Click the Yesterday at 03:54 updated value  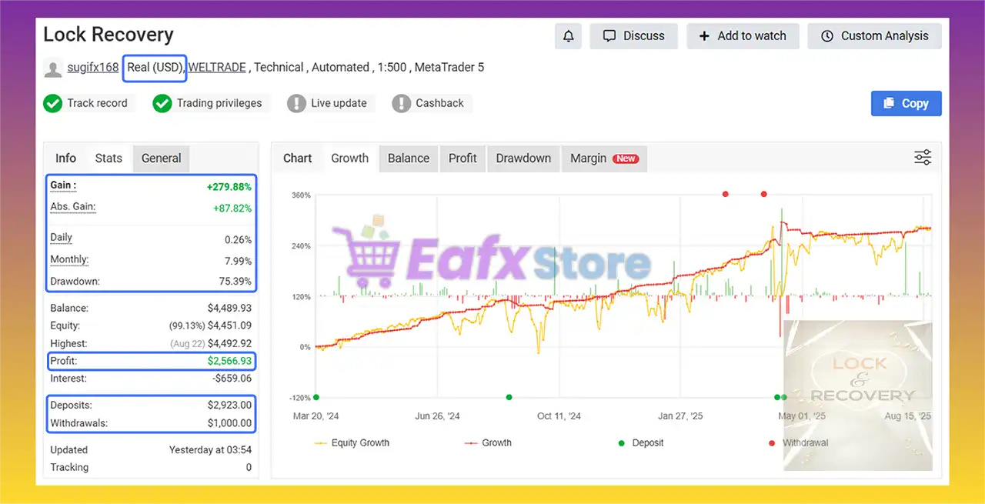click(x=210, y=449)
